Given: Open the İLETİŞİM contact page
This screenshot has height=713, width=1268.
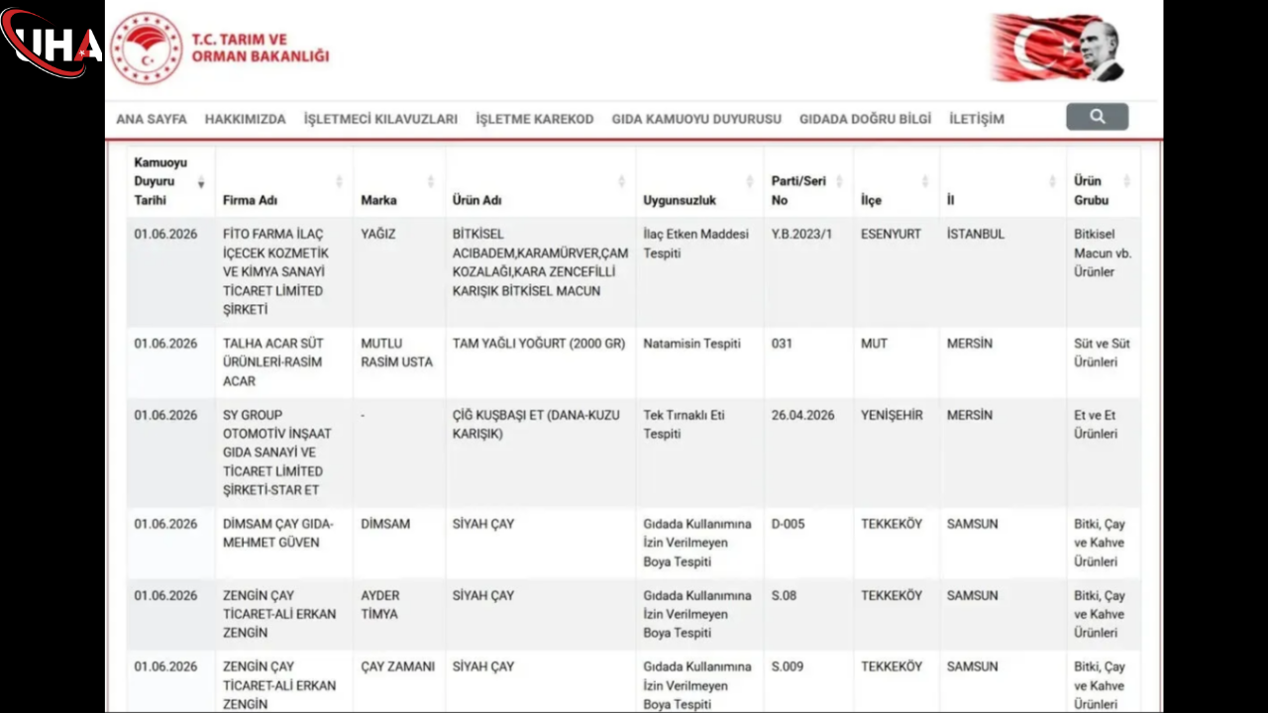Looking at the screenshot, I should pyautogui.click(x=977, y=119).
